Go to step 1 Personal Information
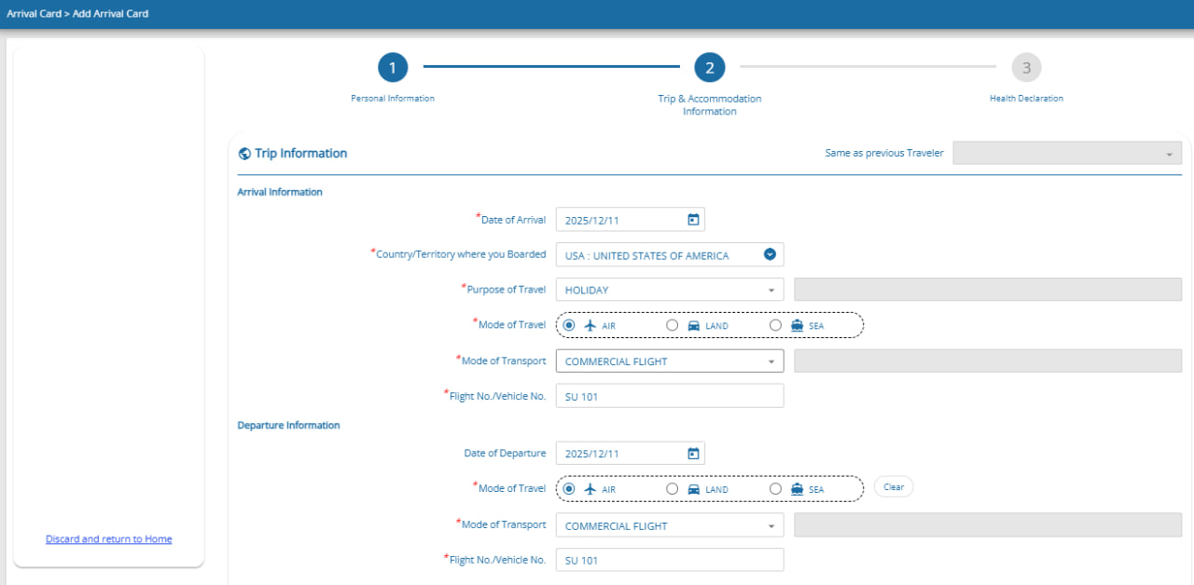Image resolution: width=1194 pixels, height=585 pixels. (x=393, y=68)
